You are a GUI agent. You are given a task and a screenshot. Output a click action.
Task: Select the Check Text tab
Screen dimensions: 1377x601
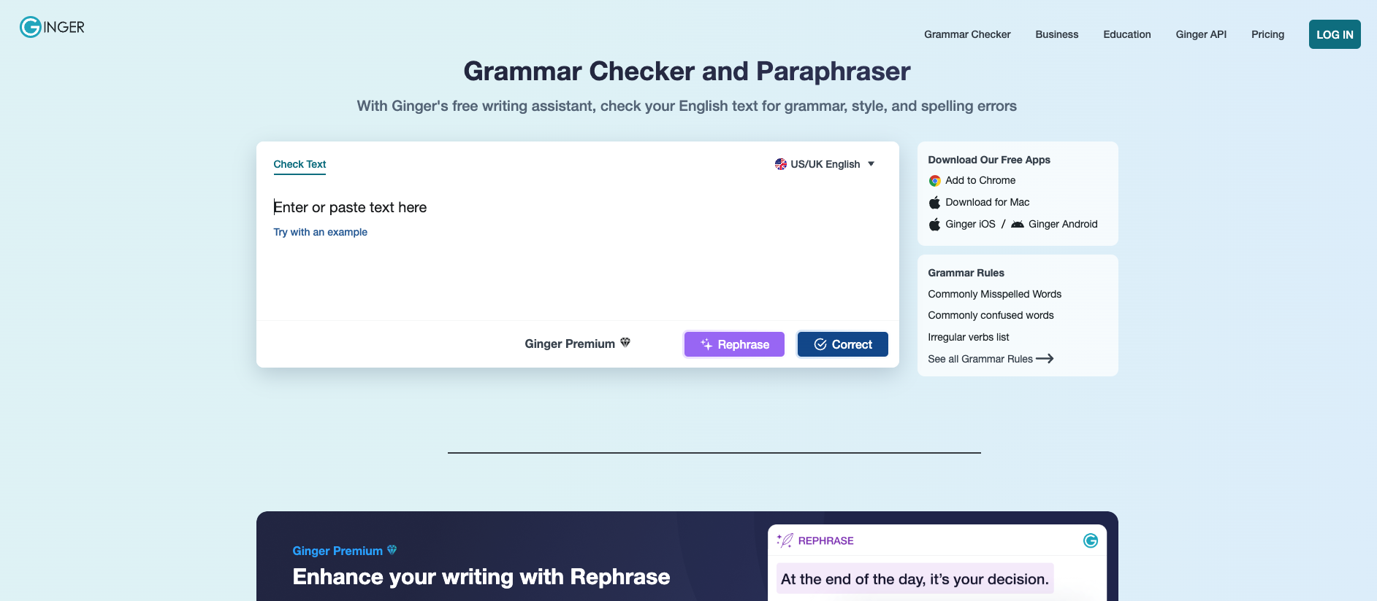(x=300, y=165)
